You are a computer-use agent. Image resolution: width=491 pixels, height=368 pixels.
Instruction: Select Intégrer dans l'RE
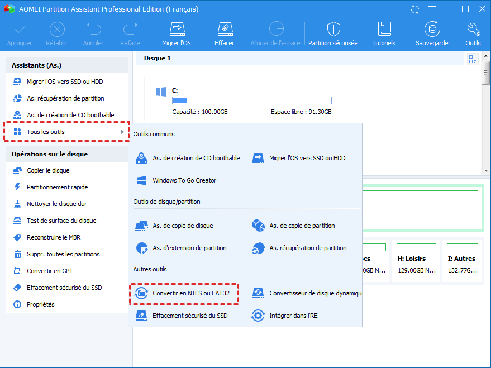click(285, 316)
